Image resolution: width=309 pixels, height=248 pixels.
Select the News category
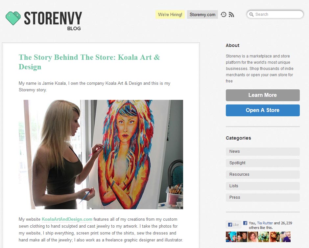(263, 151)
